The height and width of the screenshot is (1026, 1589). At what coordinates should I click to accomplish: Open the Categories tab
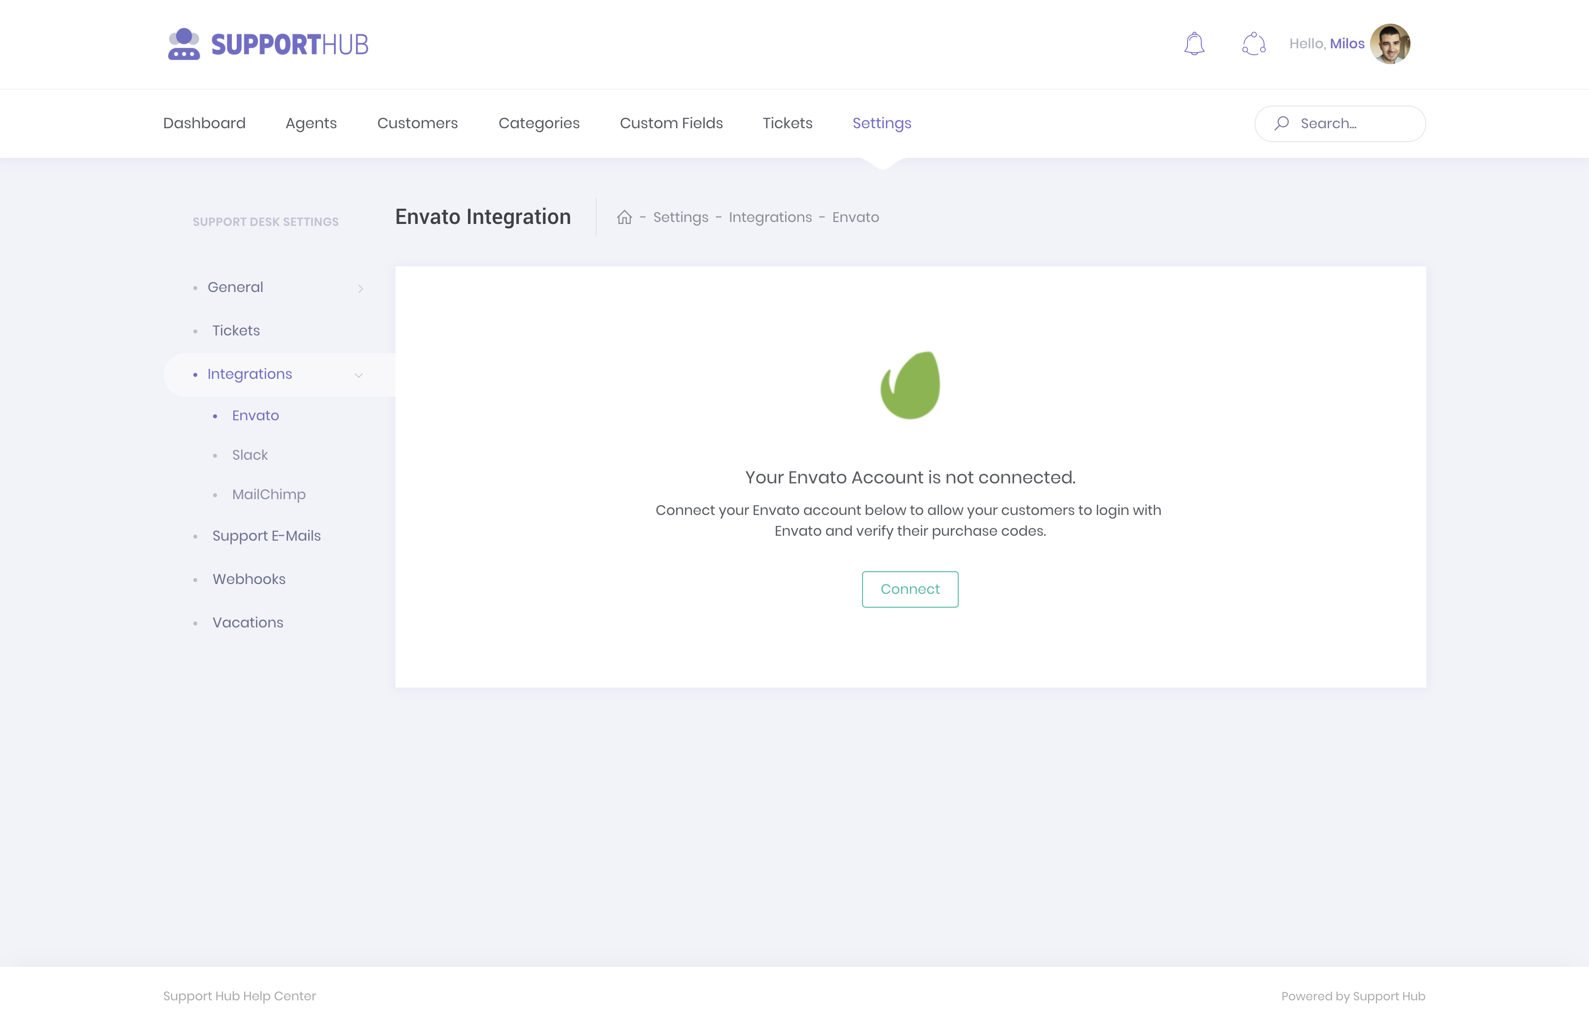(x=539, y=123)
